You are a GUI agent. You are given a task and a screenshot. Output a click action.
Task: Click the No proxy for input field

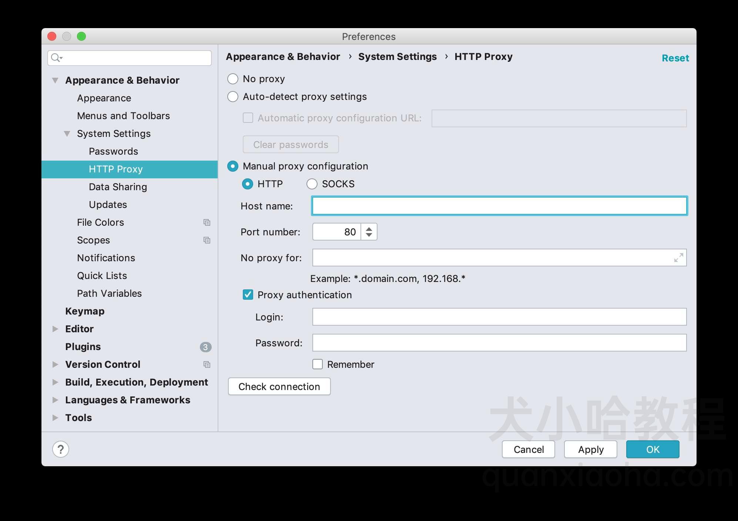point(499,258)
